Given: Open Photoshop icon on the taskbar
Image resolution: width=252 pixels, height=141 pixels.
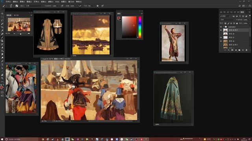Looking at the screenshot, I should click(67, 139).
